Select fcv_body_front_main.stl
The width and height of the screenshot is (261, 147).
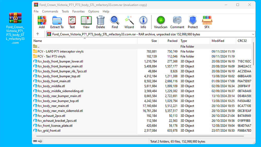(52, 81)
